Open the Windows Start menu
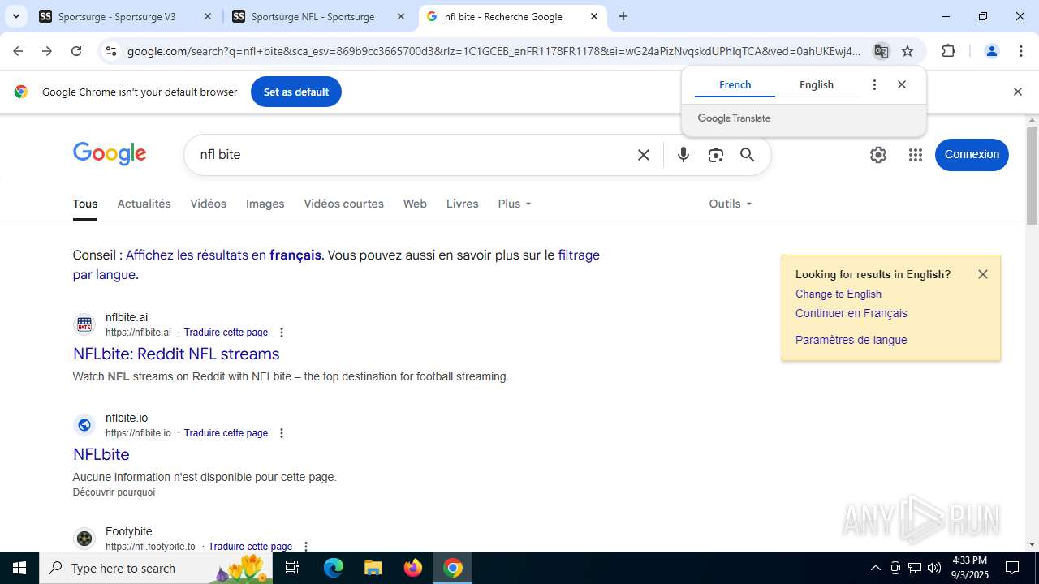This screenshot has height=584, width=1039. [19, 568]
